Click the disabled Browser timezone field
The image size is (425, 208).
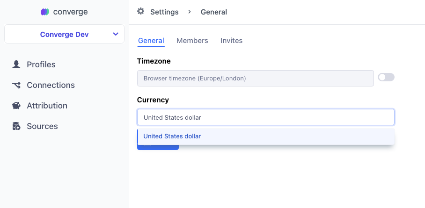coord(255,79)
